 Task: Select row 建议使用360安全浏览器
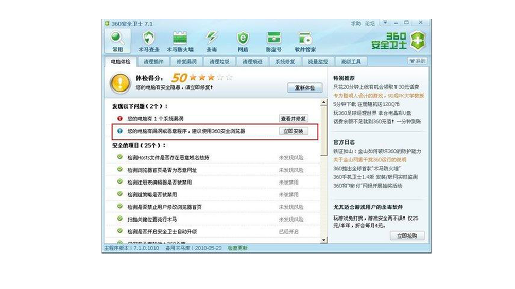[215, 132]
